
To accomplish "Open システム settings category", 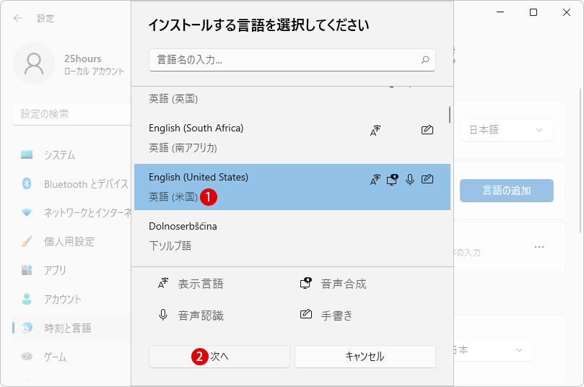I will (72, 155).
